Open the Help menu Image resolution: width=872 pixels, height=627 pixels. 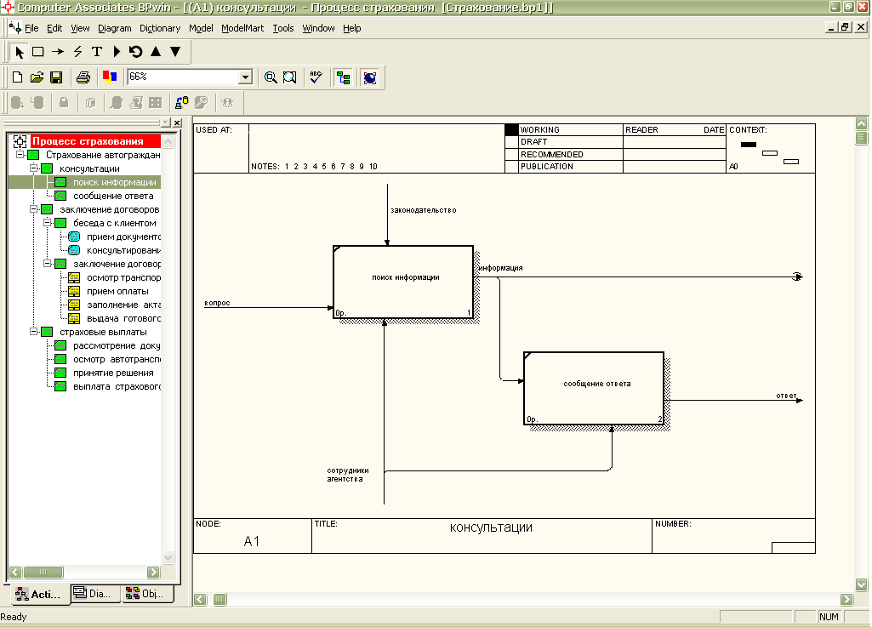[351, 28]
